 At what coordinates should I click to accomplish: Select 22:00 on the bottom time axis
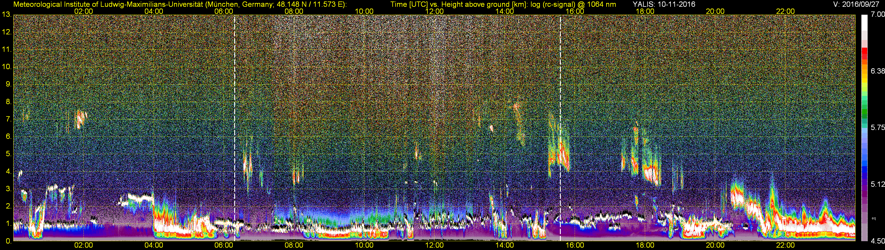click(x=785, y=245)
